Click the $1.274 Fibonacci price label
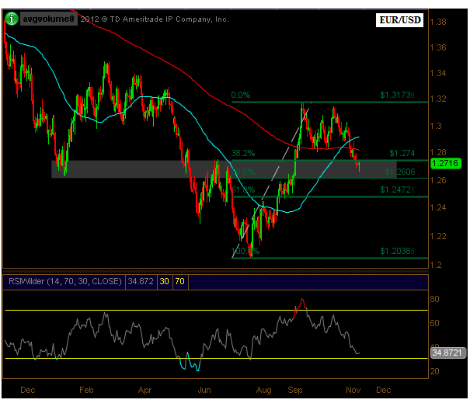The image size is (470, 410). [402, 153]
